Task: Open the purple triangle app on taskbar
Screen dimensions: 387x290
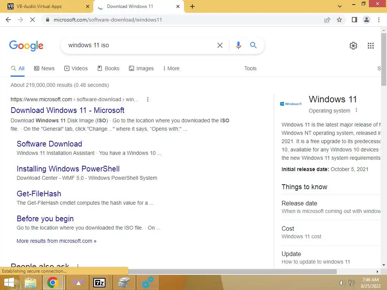Action: coord(78,282)
